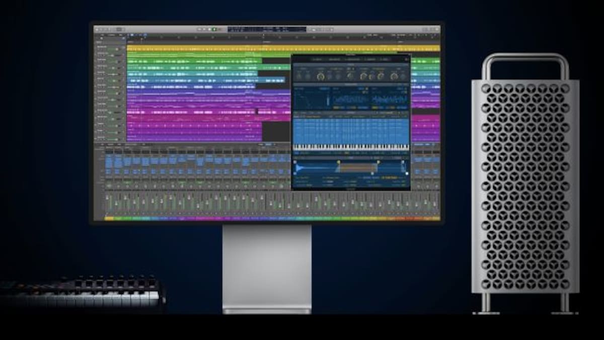The height and width of the screenshot is (340, 604).
Task: Click the yellow region on the top track
Action: point(201,49)
